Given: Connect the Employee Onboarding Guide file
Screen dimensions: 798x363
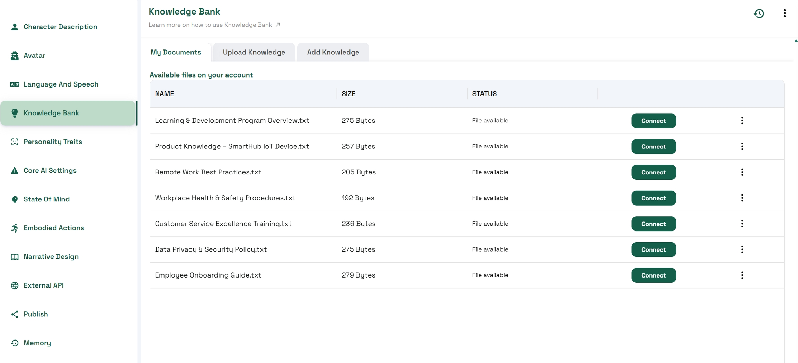Looking at the screenshot, I should coord(653,275).
